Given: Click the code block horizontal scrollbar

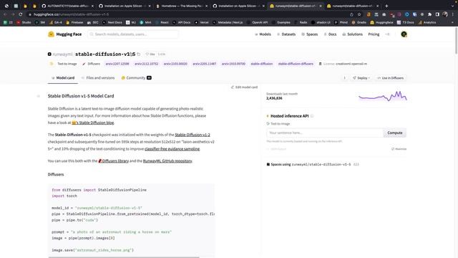Looking at the screenshot, I should point(124,257).
